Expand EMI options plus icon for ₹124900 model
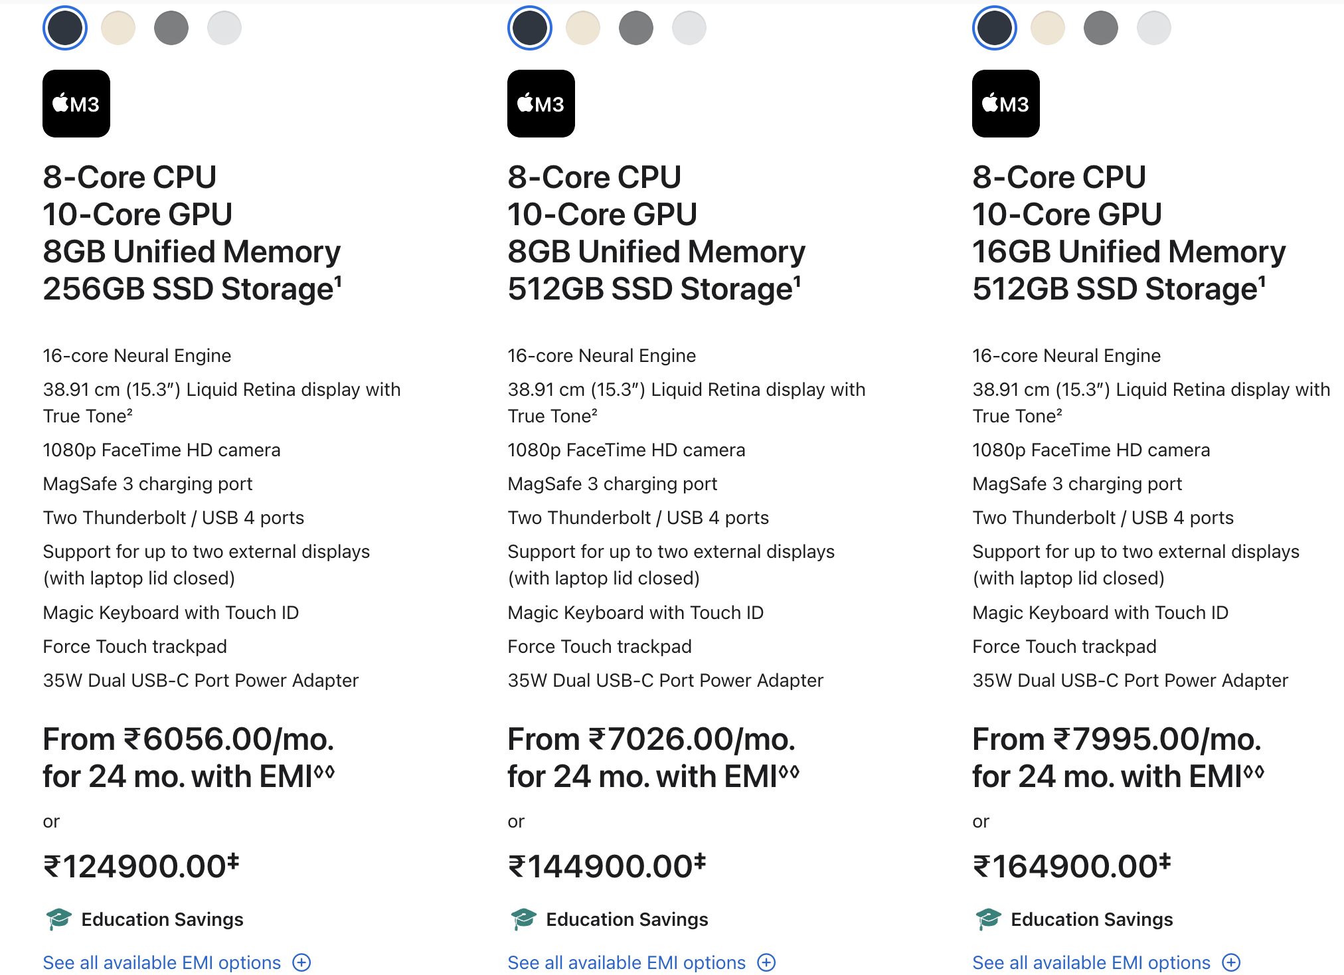This screenshot has height=975, width=1344. pos(302,962)
